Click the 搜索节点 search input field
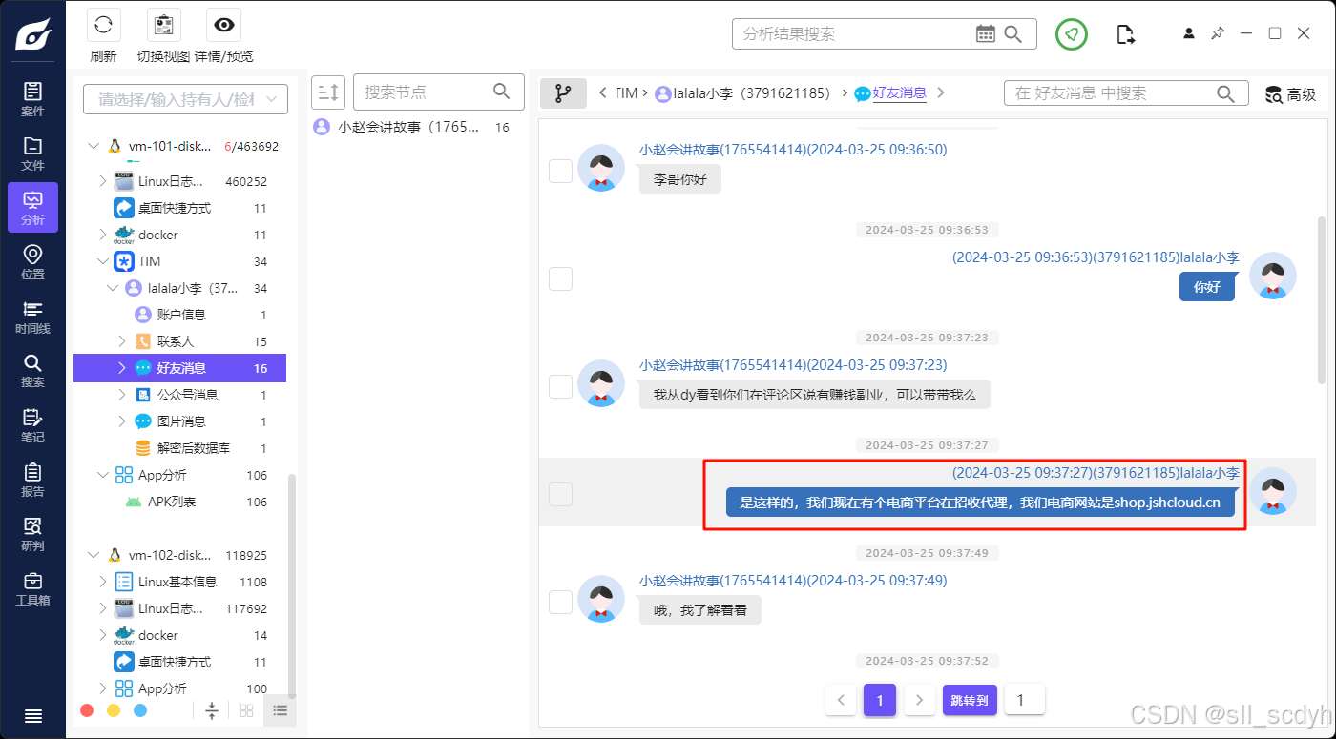This screenshot has width=1336, height=739. coord(425,92)
